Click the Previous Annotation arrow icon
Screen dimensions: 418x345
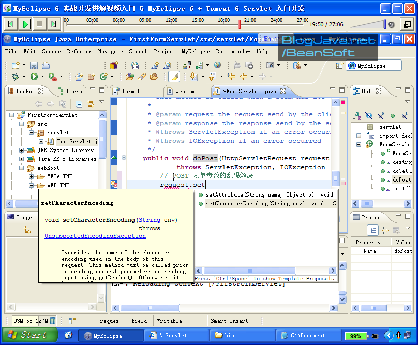(213, 77)
